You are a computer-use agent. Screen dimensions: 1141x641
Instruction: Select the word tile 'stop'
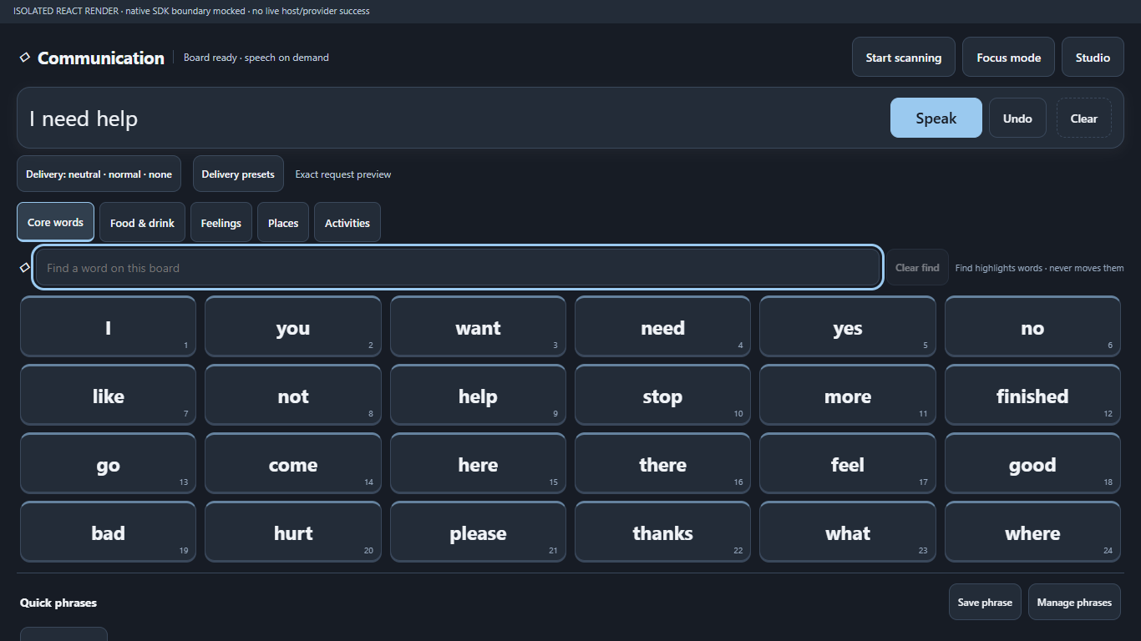pyautogui.click(x=662, y=395)
